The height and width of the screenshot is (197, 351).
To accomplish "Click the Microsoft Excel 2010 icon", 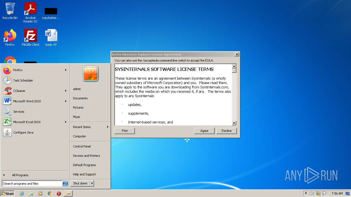I will (7, 122).
